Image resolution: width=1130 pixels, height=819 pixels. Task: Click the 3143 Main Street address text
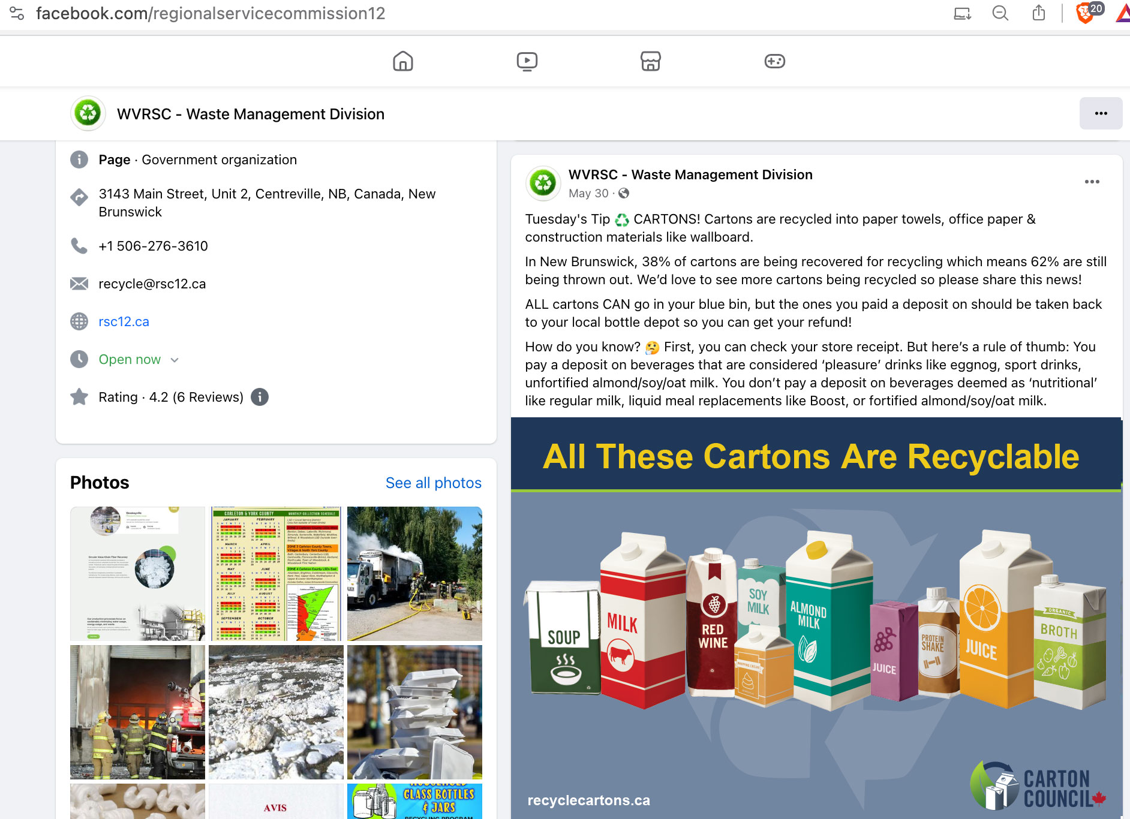pyautogui.click(x=268, y=203)
